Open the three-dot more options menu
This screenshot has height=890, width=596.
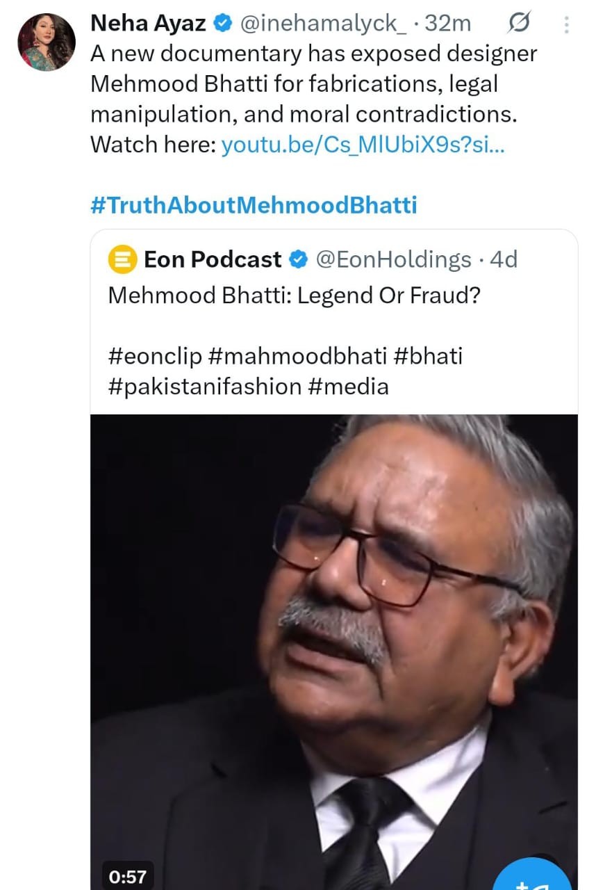pos(567,25)
